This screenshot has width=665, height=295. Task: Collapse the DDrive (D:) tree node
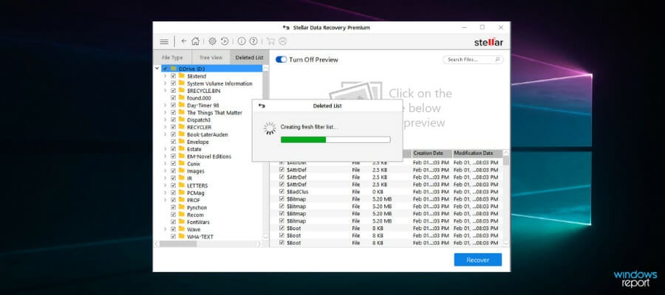(157, 69)
